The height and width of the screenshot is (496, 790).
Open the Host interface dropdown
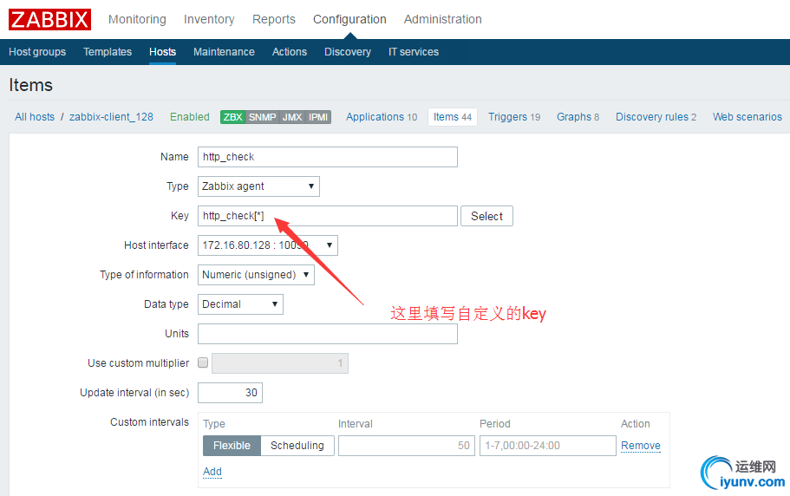[x=268, y=245]
